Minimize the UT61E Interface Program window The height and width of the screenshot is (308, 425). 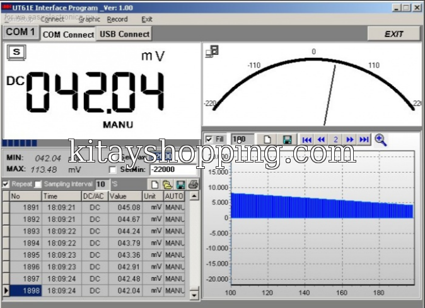click(397, 8)
